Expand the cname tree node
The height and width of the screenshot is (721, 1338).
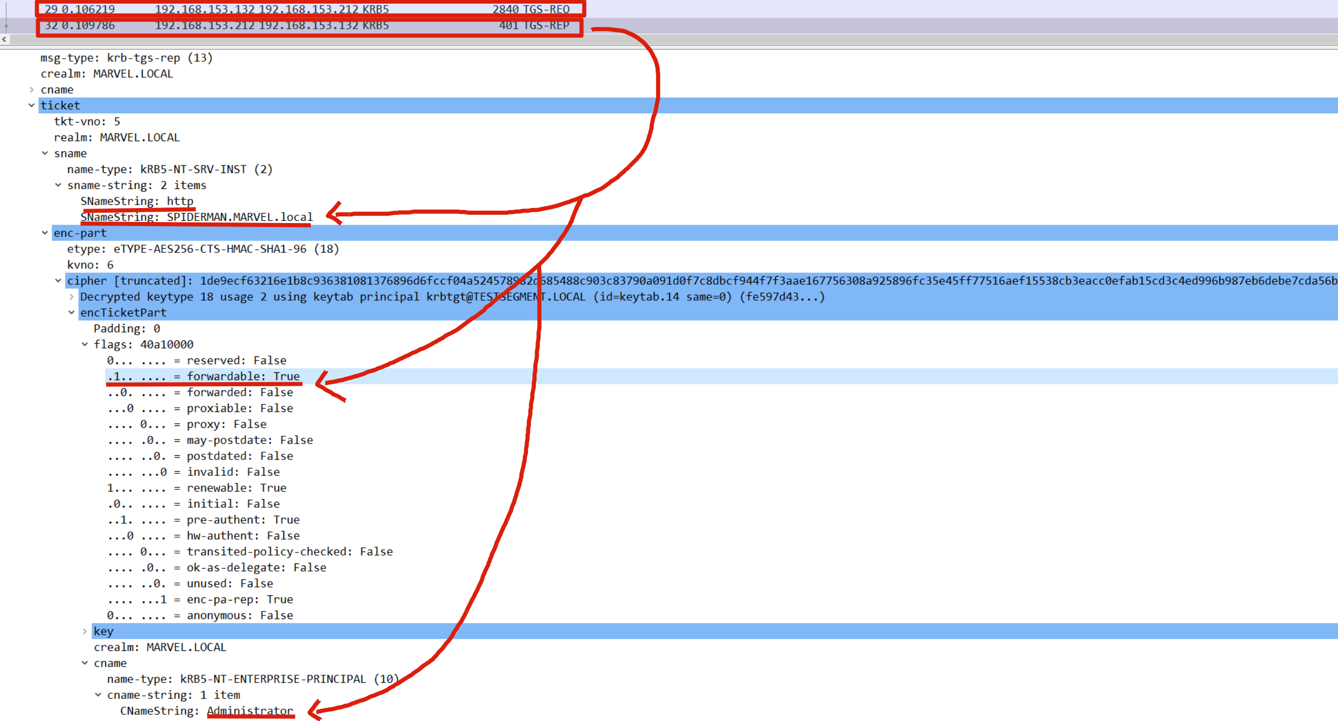click(x=31, y=90)
